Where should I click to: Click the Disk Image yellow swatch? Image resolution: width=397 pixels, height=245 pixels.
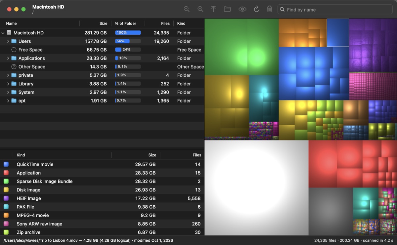6,190
